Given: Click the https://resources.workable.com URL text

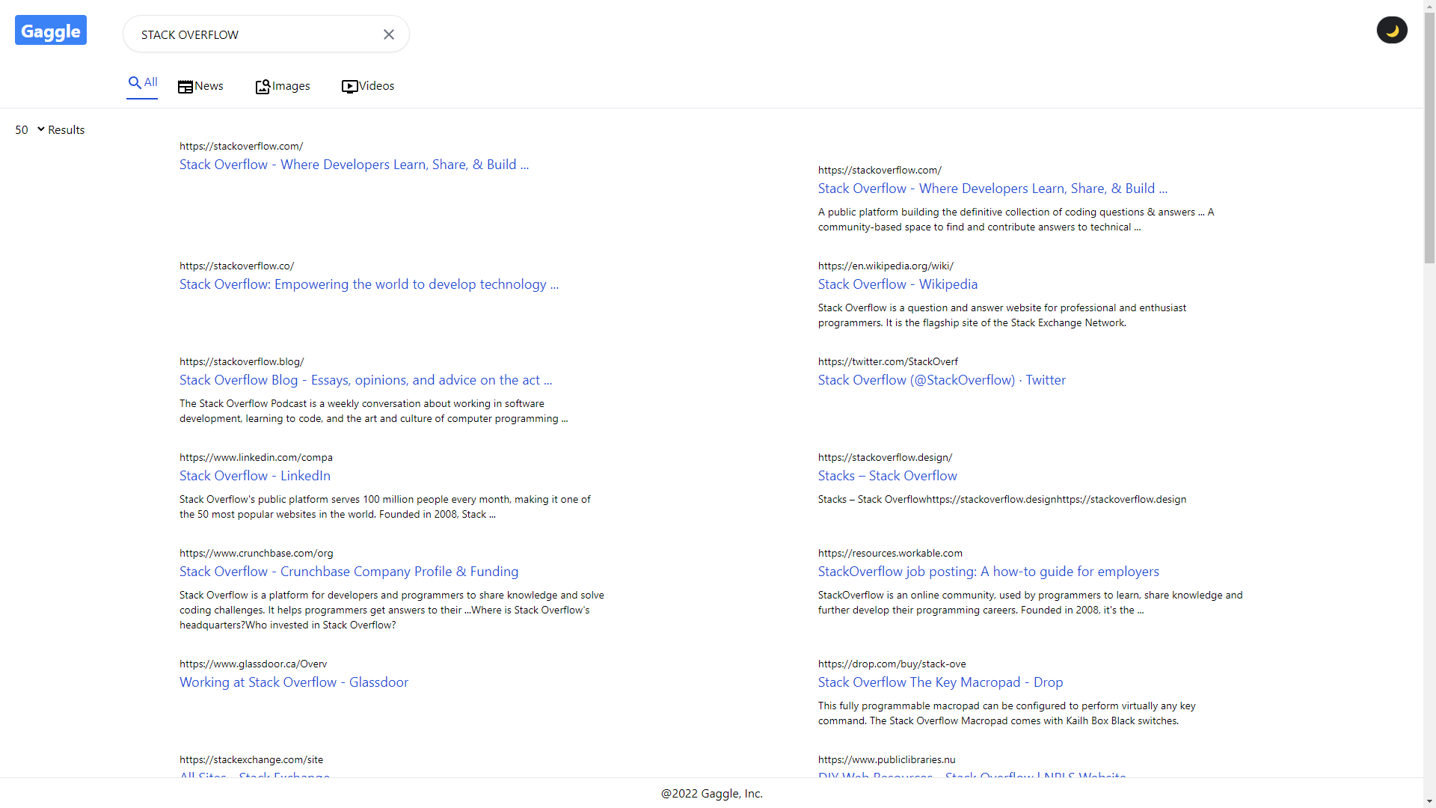Looking at the screenshot, I should pos(890,553).
